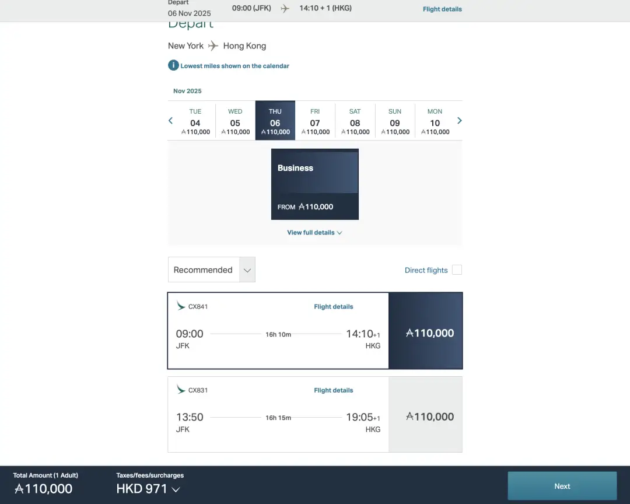
Task: Advance to next week using right arrow
Action: (460, 121)
